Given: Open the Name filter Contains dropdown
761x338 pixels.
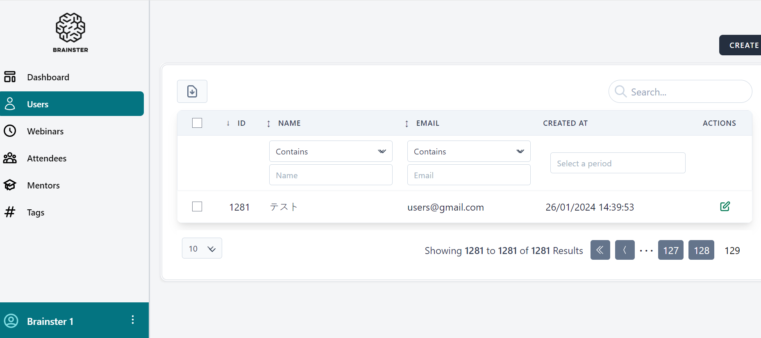Looking at the screenshot, I should point(330,152).
